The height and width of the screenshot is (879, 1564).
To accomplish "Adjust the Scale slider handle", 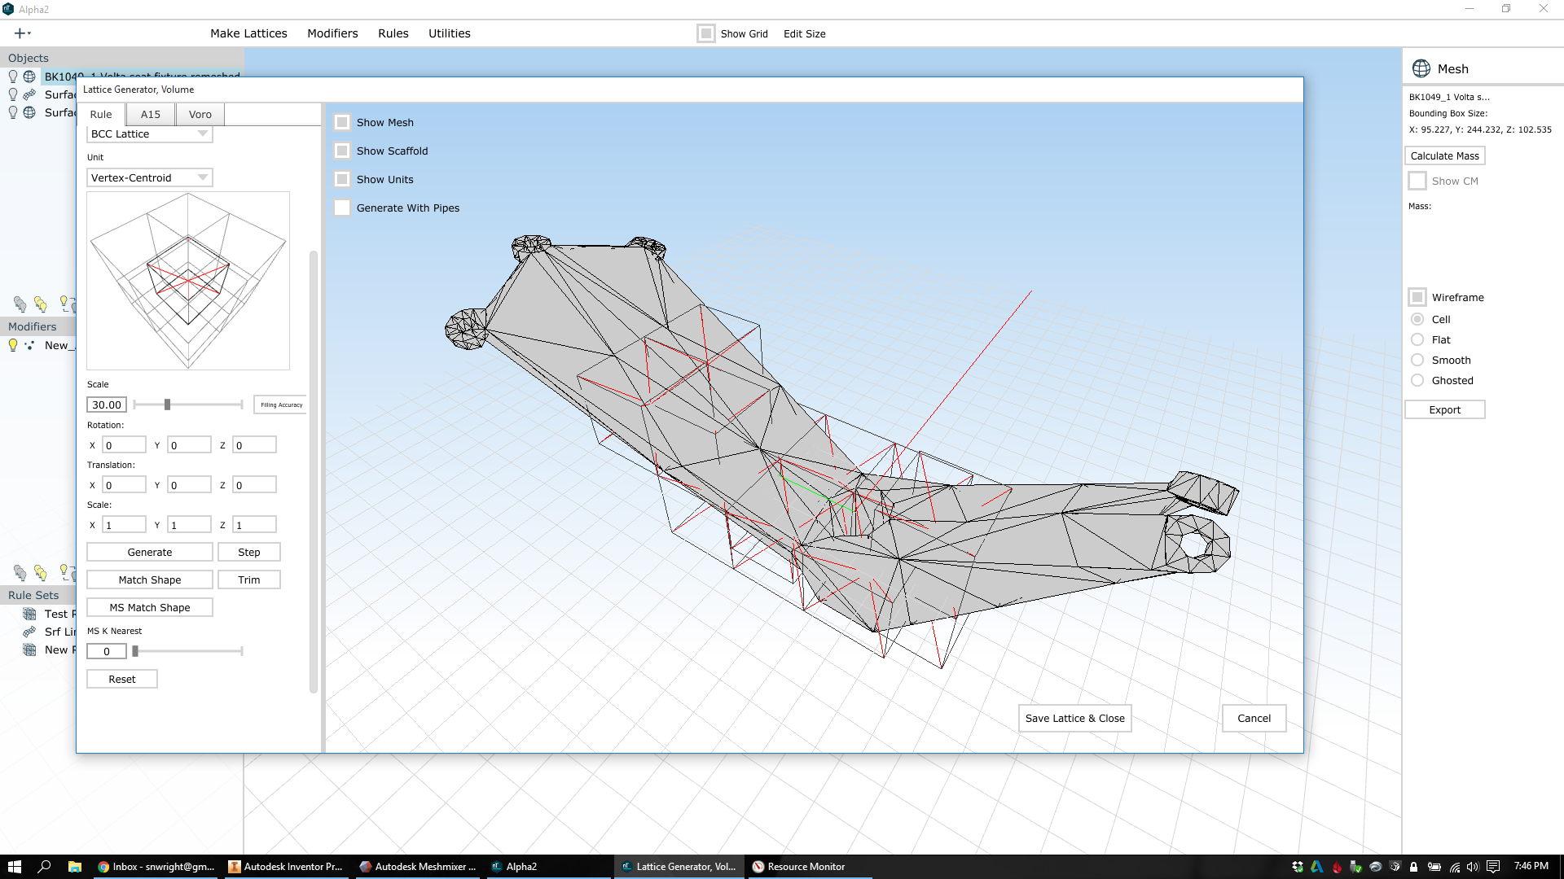I will 167,405.
